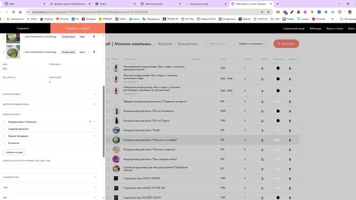Image resolution: width=356 pixels, height=200 pixels.
Task: Click the bookmark star in address bar
Action: [x=269, y=12]
